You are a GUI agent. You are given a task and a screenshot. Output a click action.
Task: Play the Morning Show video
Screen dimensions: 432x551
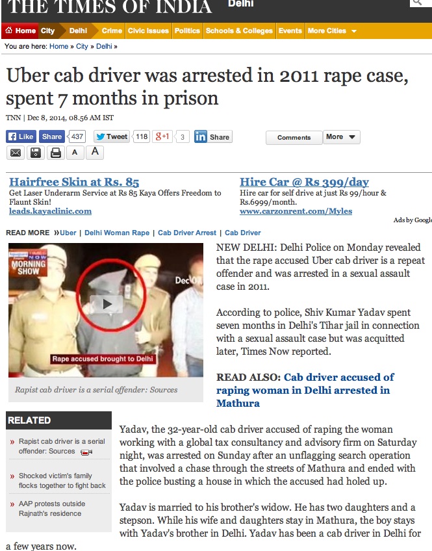(x=107, y=304)
